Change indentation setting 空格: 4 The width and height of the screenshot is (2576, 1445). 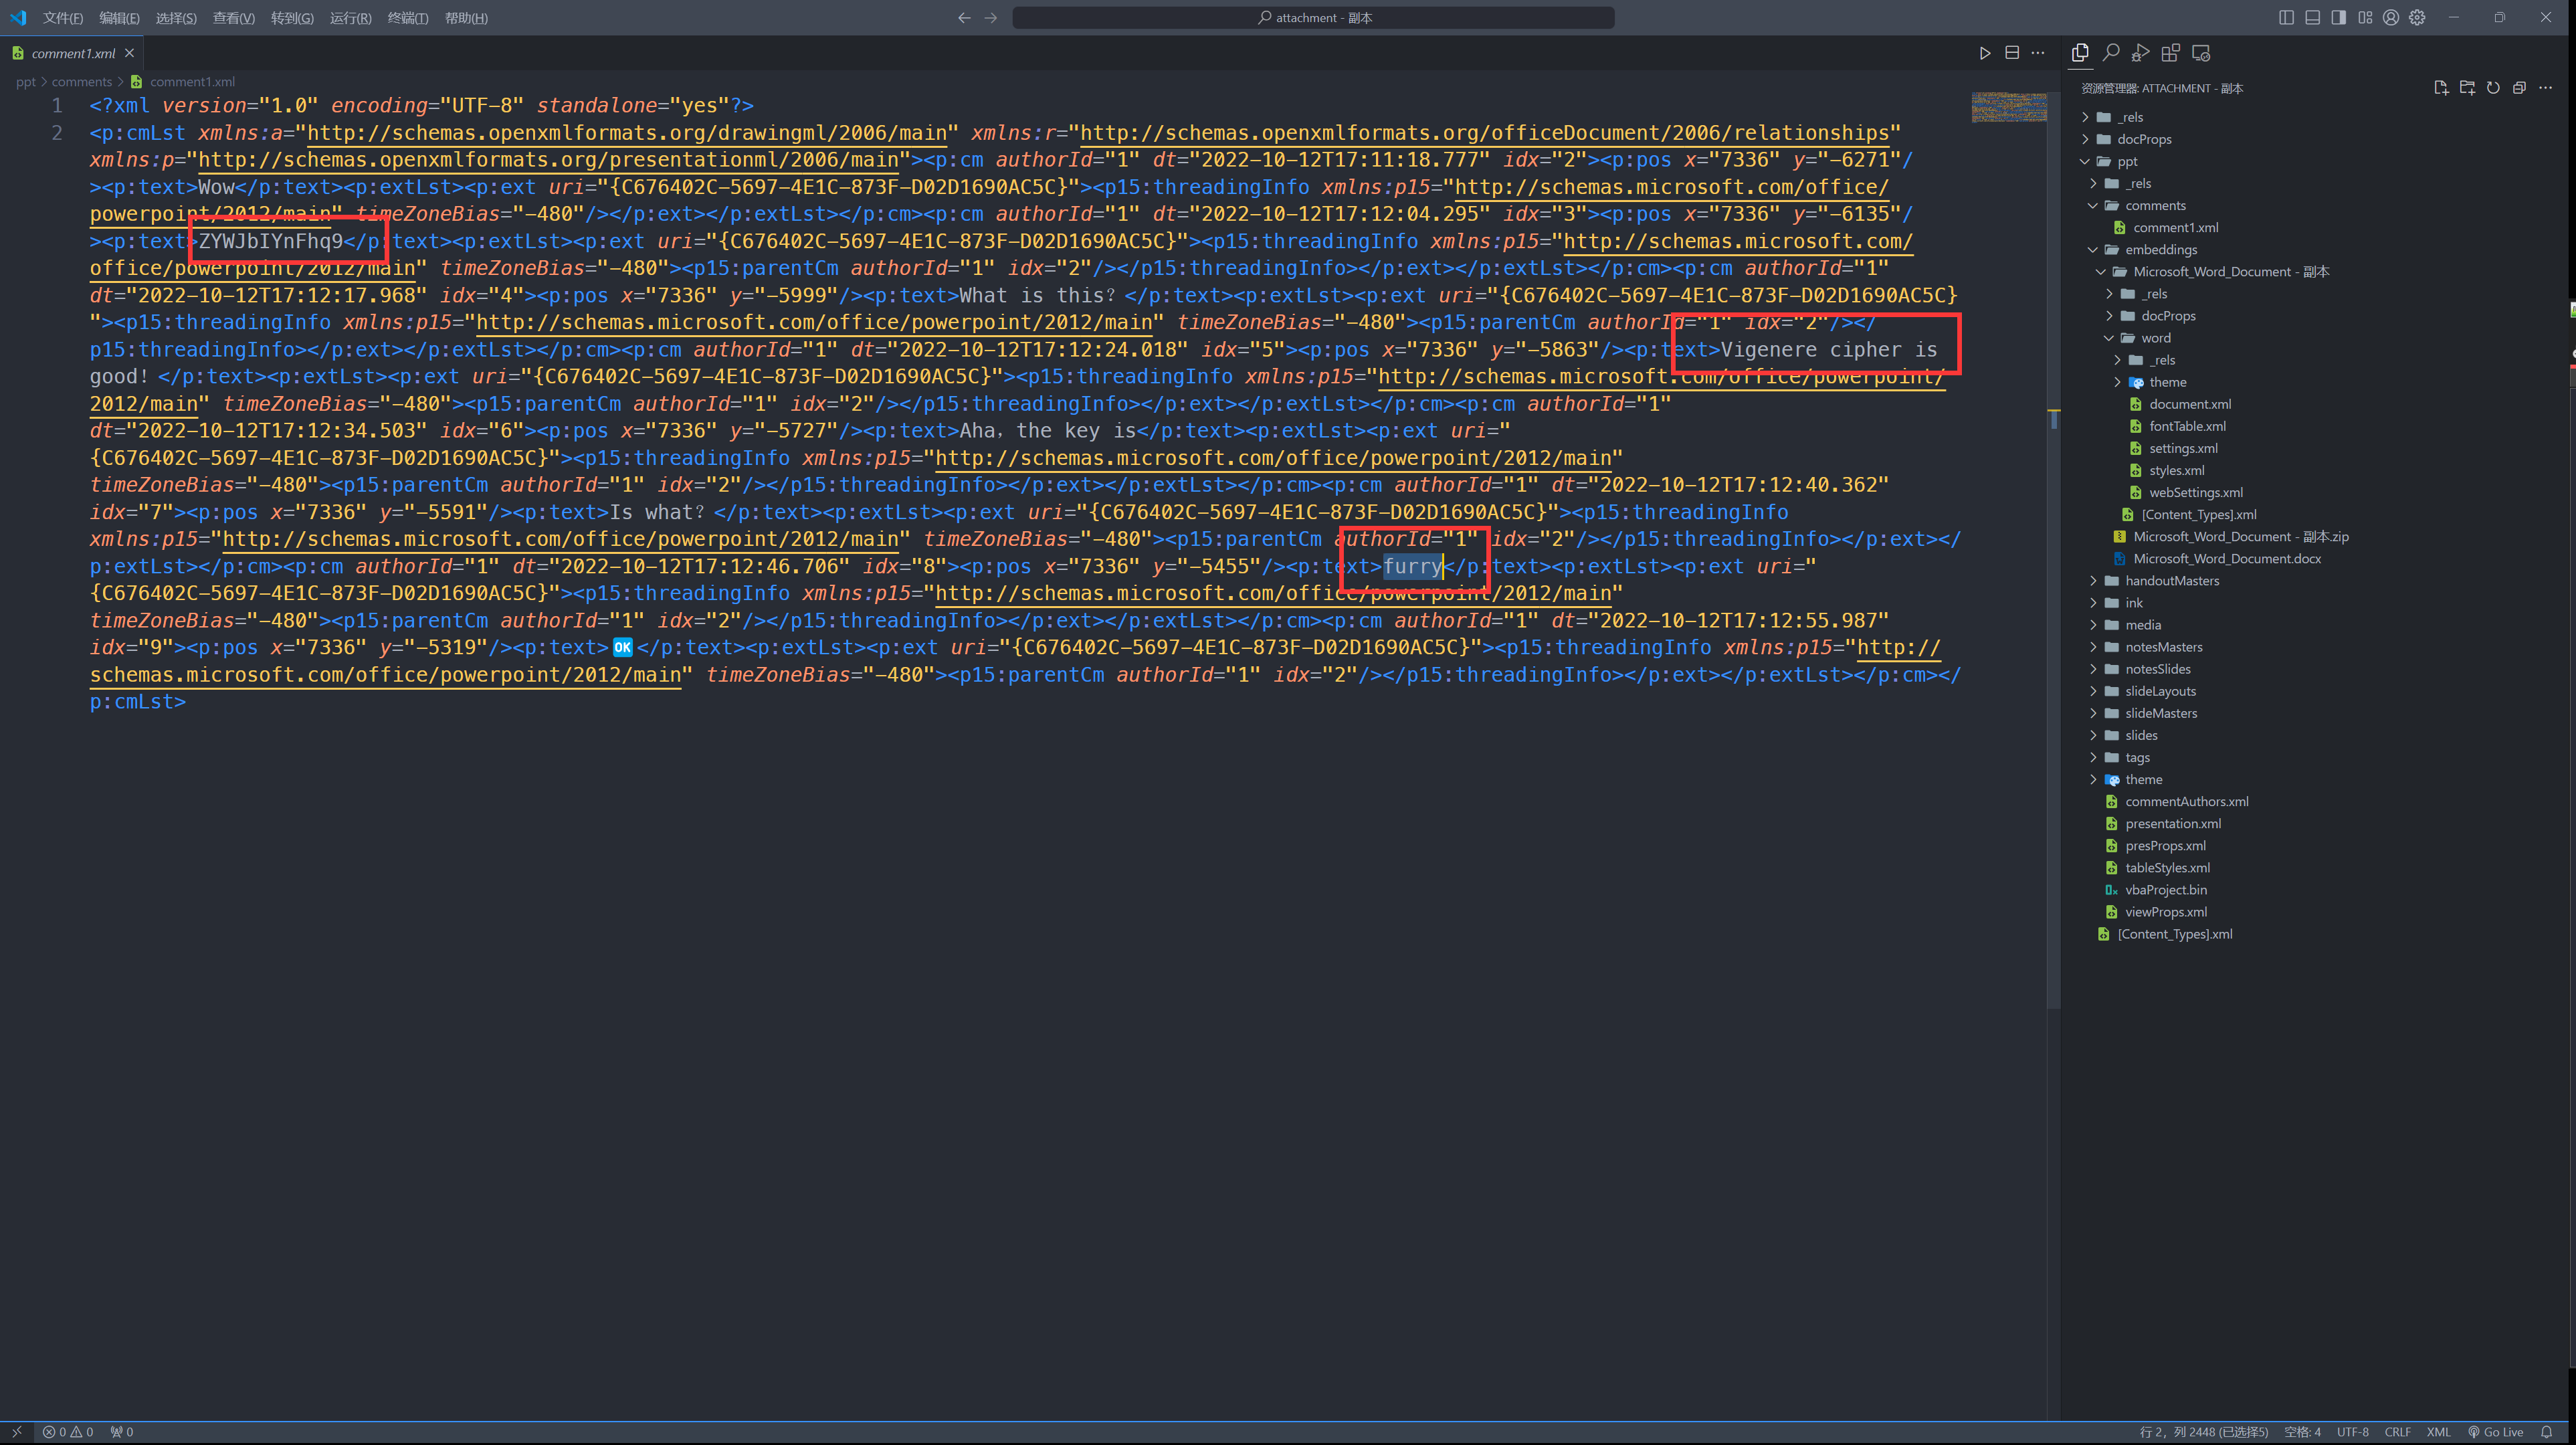[x=2302, y=1432]
